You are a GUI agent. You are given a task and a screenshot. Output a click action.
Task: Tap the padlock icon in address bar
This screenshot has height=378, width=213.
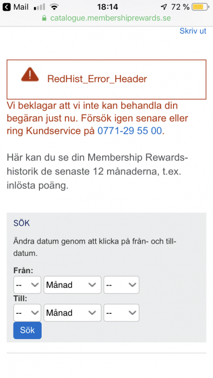tap(44, 18)
